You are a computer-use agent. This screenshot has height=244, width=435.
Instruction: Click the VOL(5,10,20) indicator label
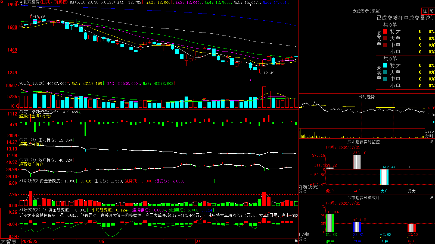(32, 84)
